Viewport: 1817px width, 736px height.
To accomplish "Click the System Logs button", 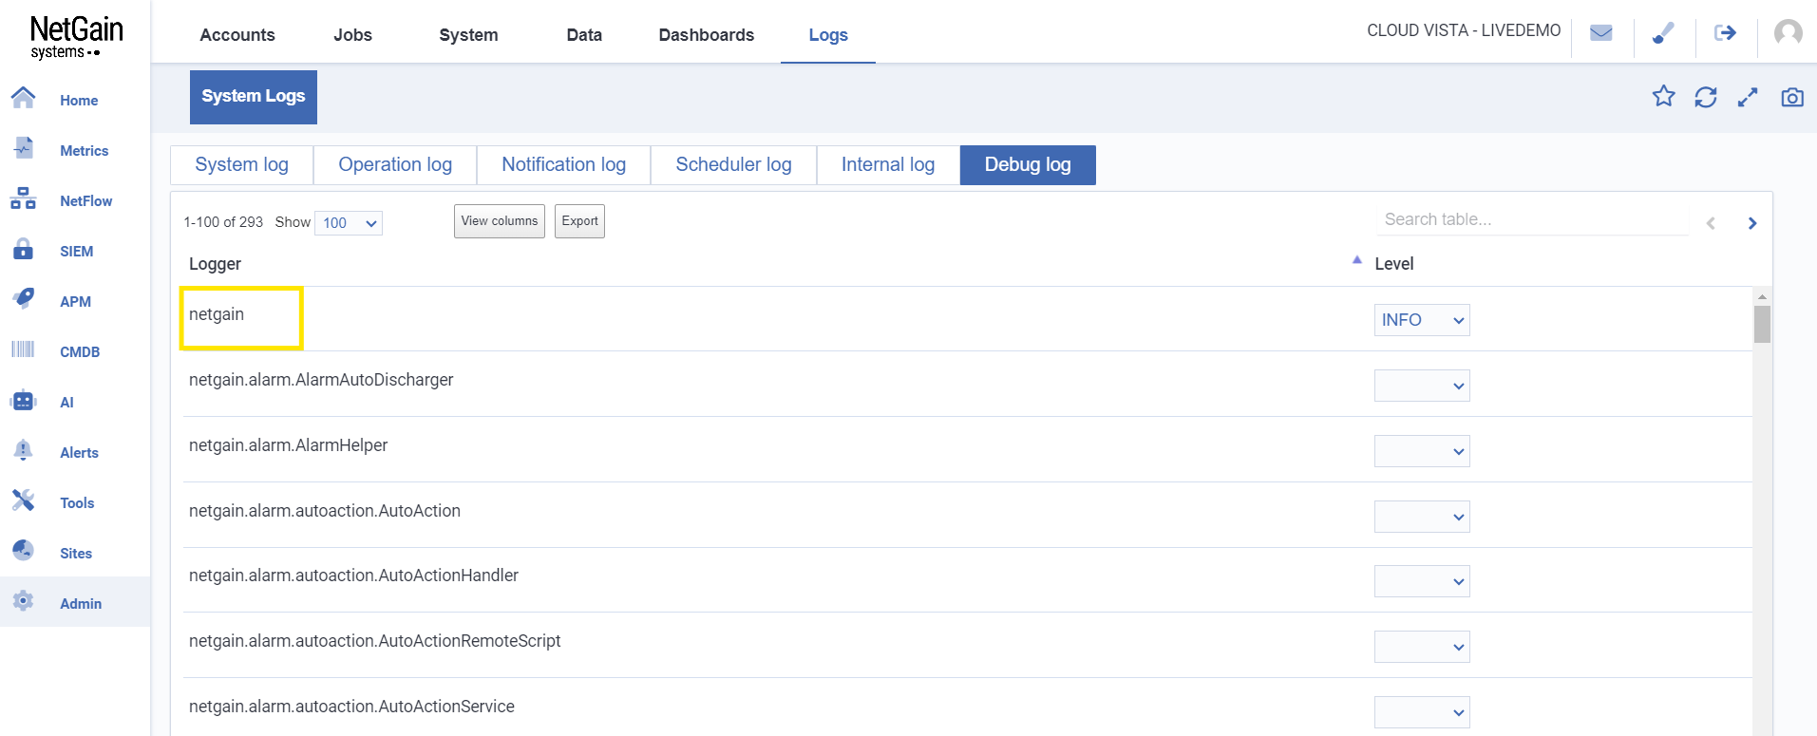I will coord(254,97).
